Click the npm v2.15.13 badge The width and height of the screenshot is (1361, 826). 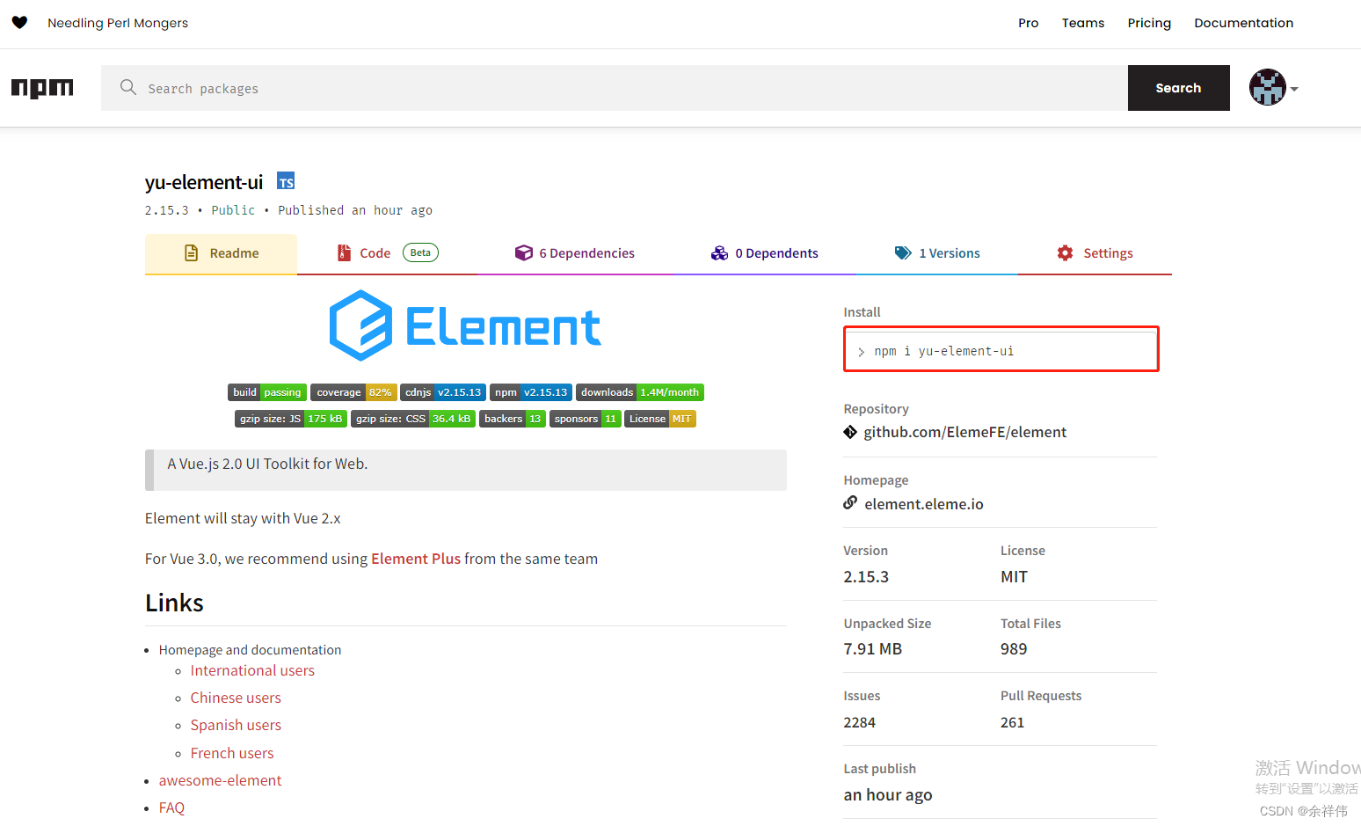[531, 392]
